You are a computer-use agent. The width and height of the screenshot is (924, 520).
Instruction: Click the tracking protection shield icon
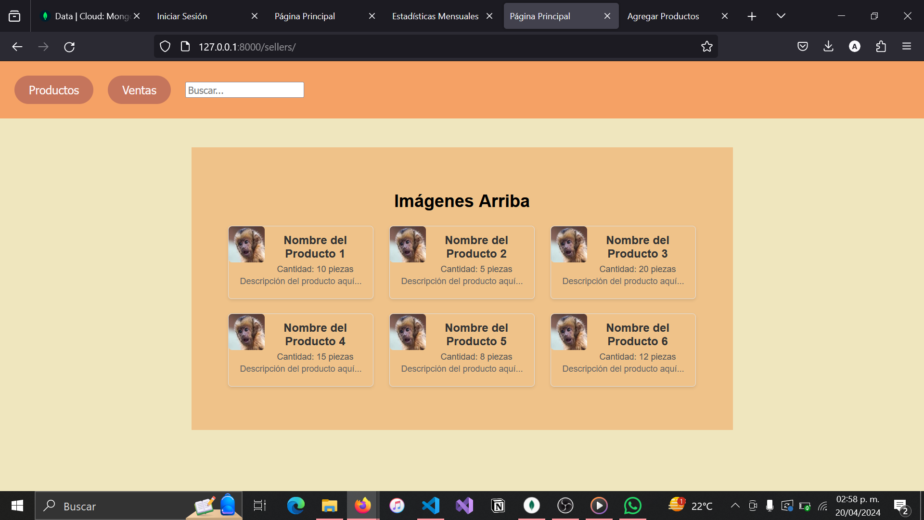pos(165,47)
